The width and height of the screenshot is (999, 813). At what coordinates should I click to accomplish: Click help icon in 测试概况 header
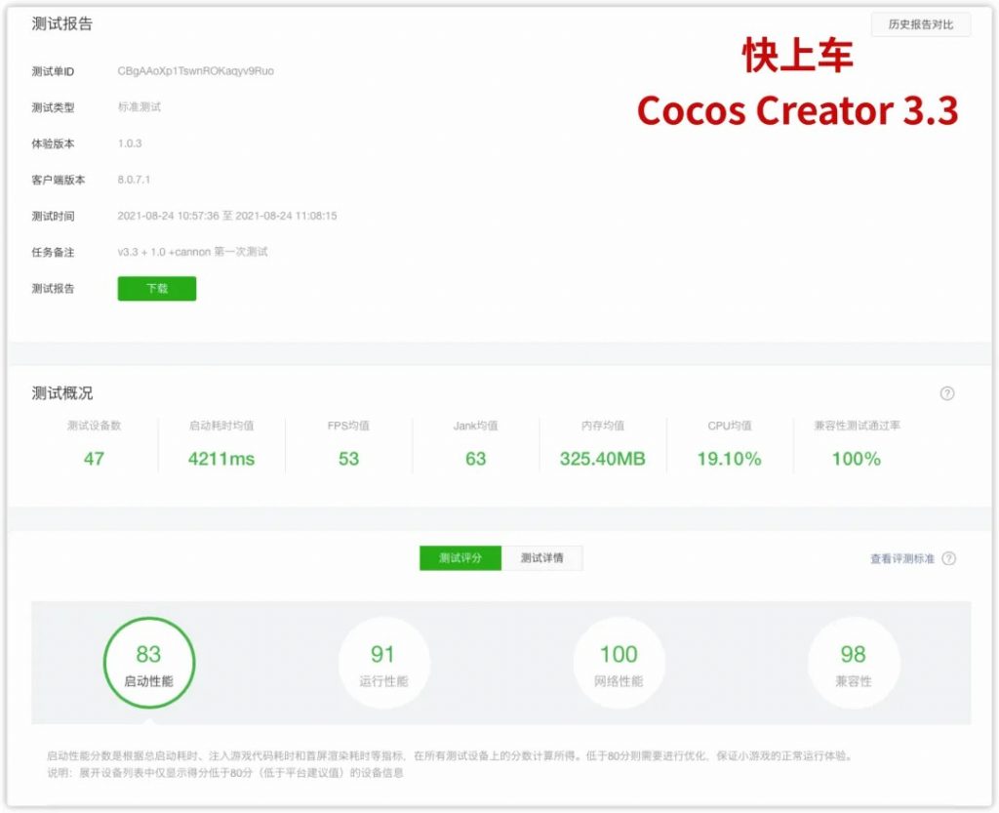(947, 393)
